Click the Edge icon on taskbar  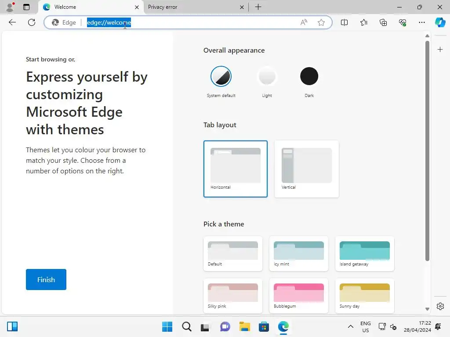[x=283, y=326]
